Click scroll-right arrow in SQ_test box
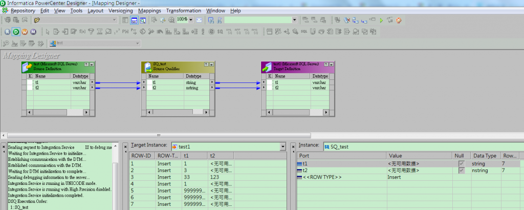 pos(207,112)
